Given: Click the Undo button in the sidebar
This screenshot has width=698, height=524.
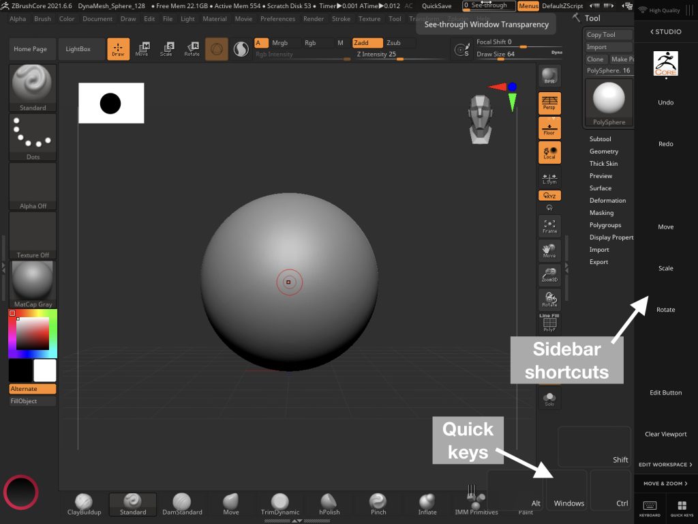Looking at the screenshot, I should click(x=665, y=102).
